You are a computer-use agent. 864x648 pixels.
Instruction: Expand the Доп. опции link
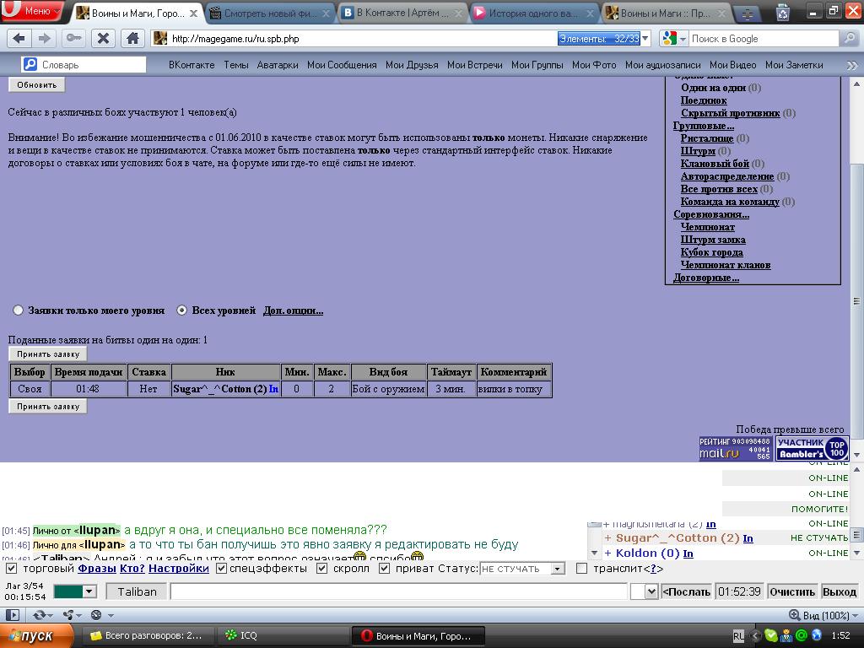(293, 310)
